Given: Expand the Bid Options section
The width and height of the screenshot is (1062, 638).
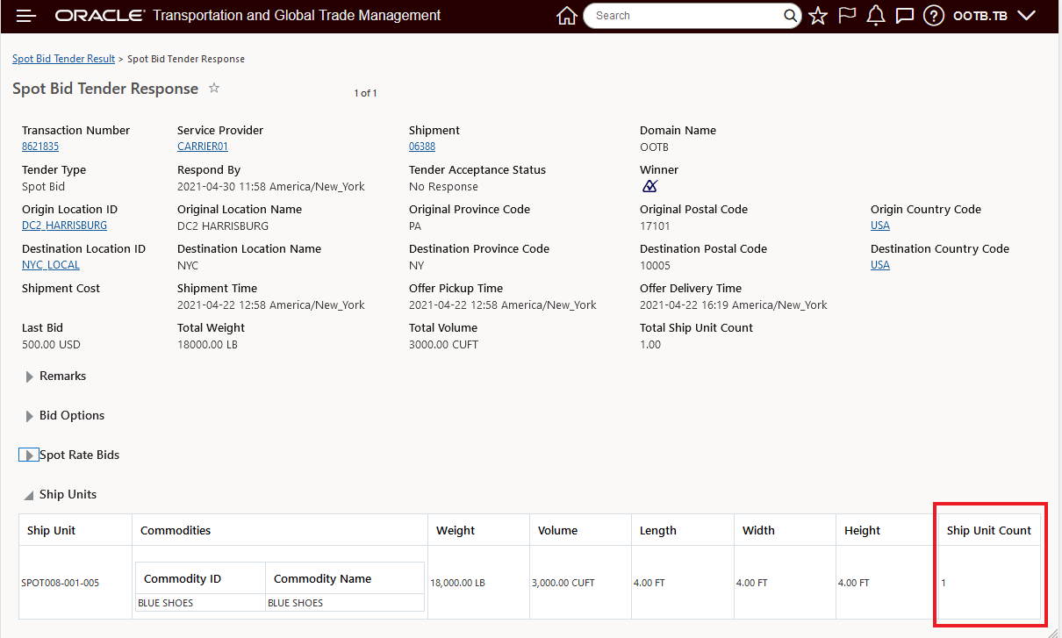Looking at the screenshot, I should pos(30,416).
